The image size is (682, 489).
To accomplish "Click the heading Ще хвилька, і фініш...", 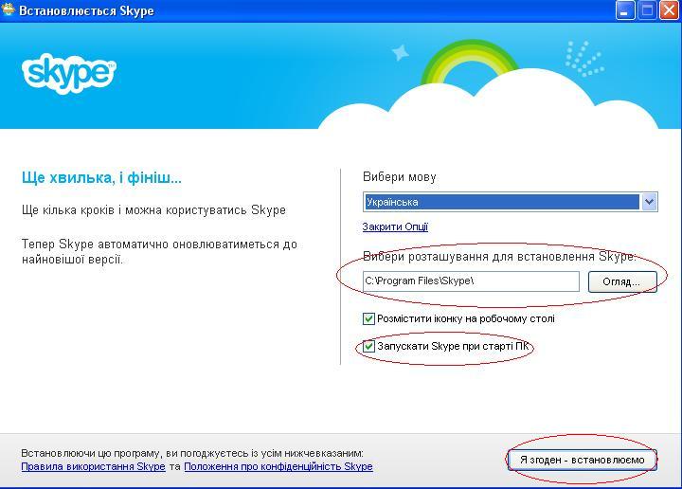I will click(101, 177).
